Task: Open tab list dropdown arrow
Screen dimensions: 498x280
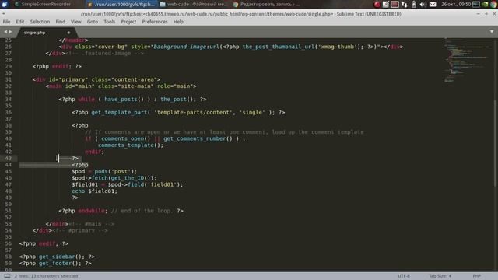Action: (x=492, y=32)
